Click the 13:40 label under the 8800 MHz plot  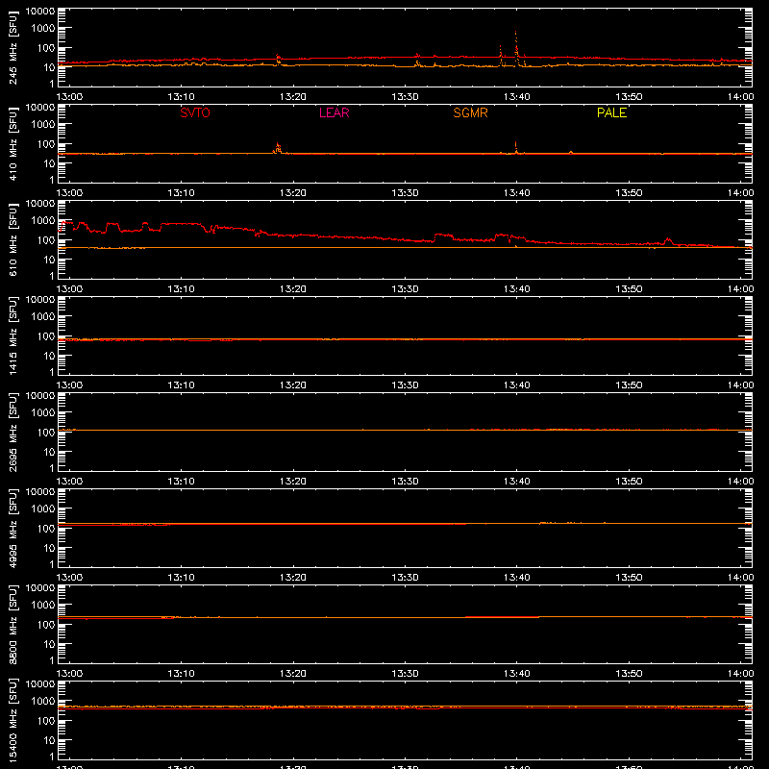click(517, 674)
